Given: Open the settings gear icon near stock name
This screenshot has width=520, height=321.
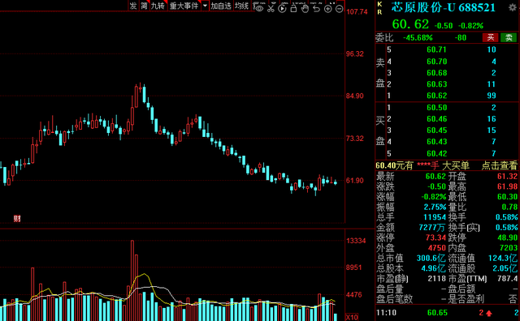Looking at the screenshot, I should coord(513,7).
